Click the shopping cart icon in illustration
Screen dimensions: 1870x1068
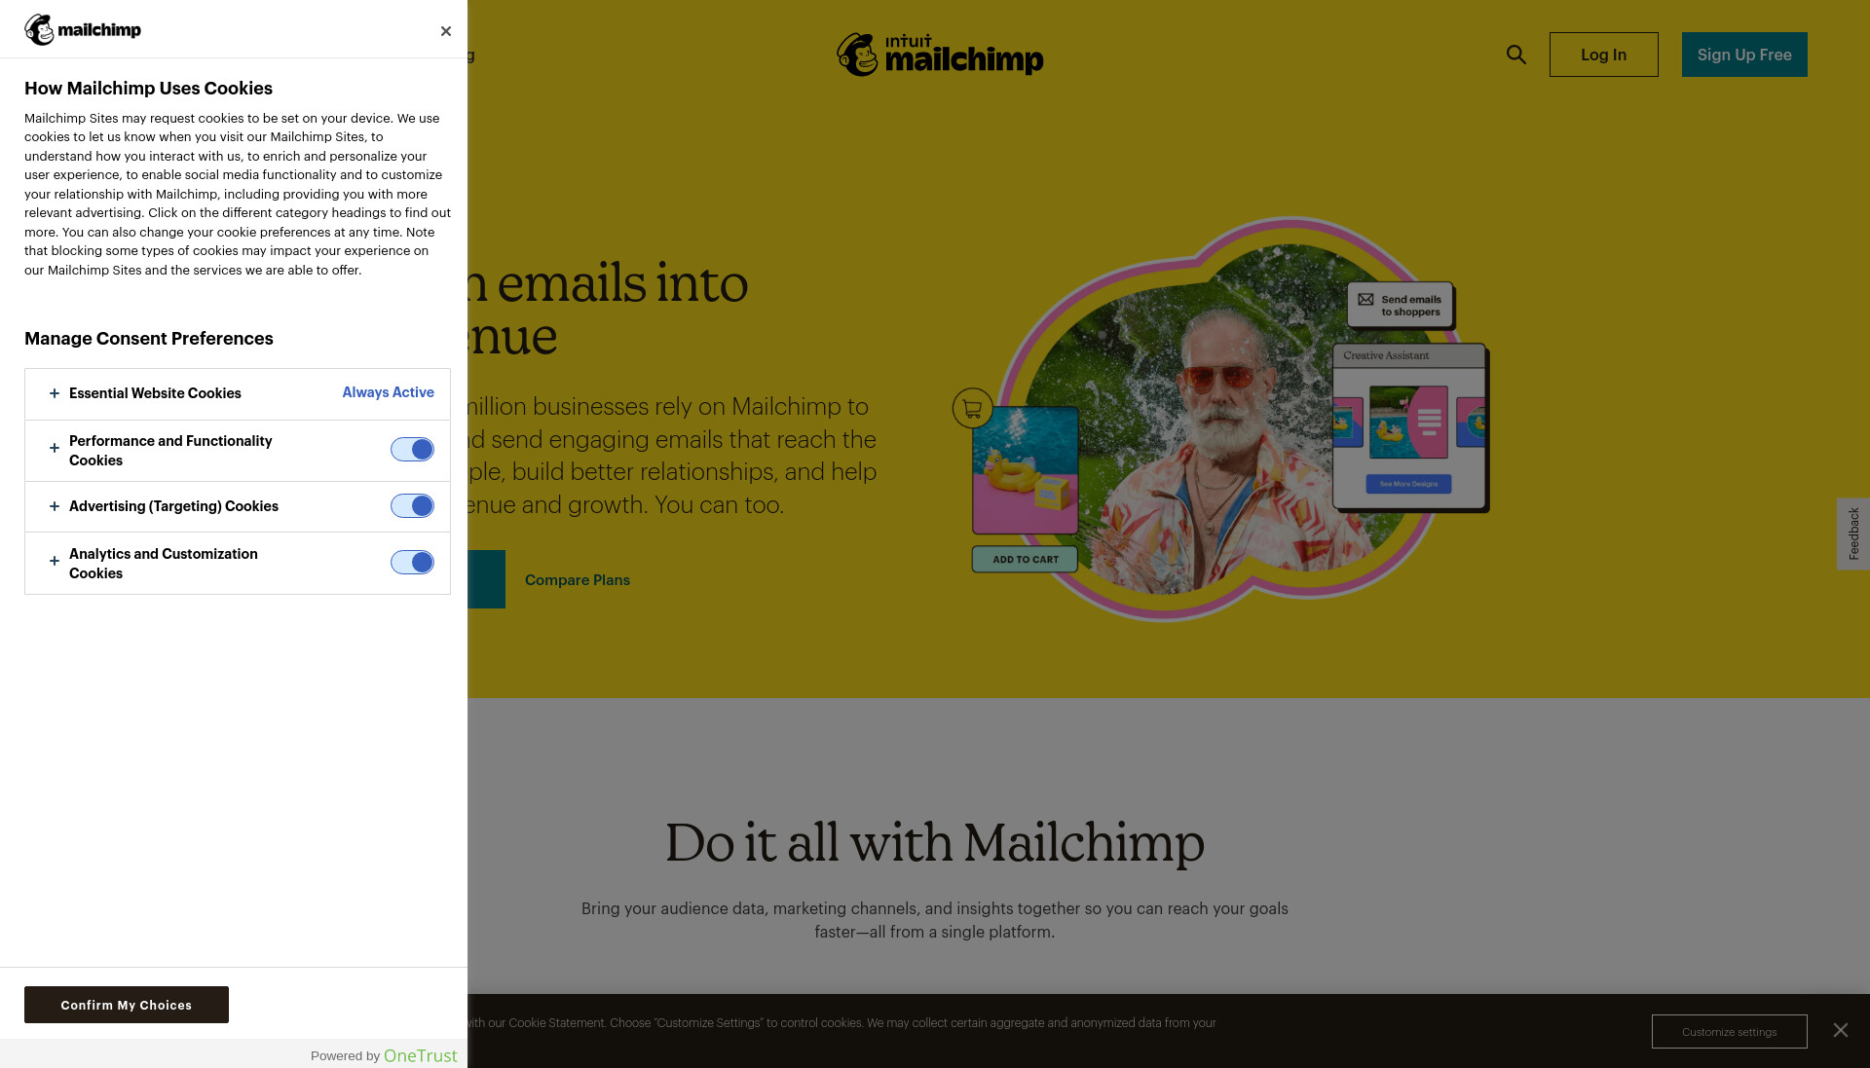[x=972, y=409]
